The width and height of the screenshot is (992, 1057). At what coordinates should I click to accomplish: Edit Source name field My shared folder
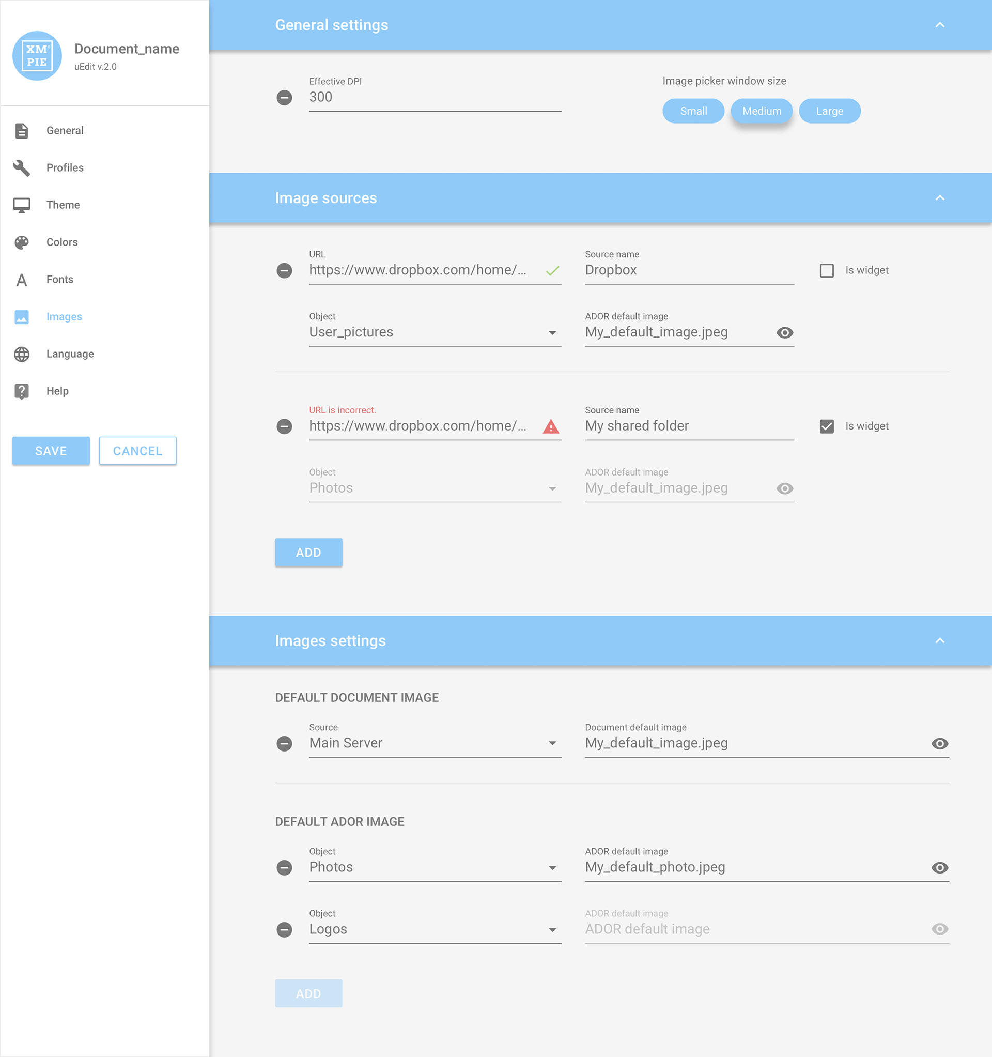click(690, 426)
